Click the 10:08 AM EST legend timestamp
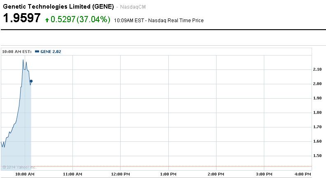 pos(17,51)
